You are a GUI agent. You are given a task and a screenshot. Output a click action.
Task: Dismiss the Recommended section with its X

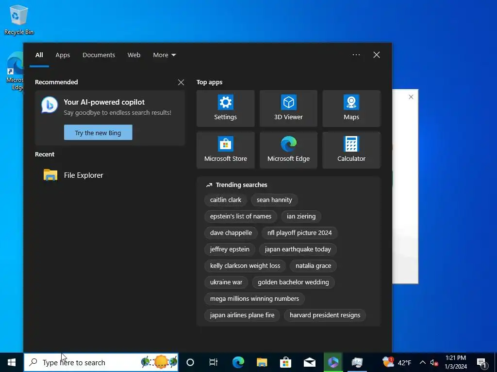click(181, 82)
